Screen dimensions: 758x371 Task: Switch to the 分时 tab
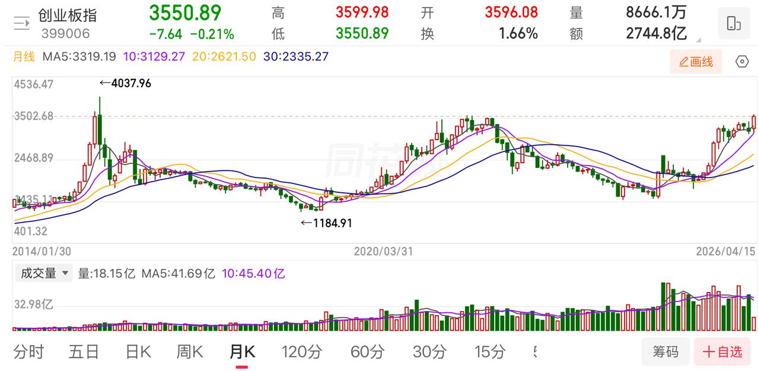coord(28,352)
